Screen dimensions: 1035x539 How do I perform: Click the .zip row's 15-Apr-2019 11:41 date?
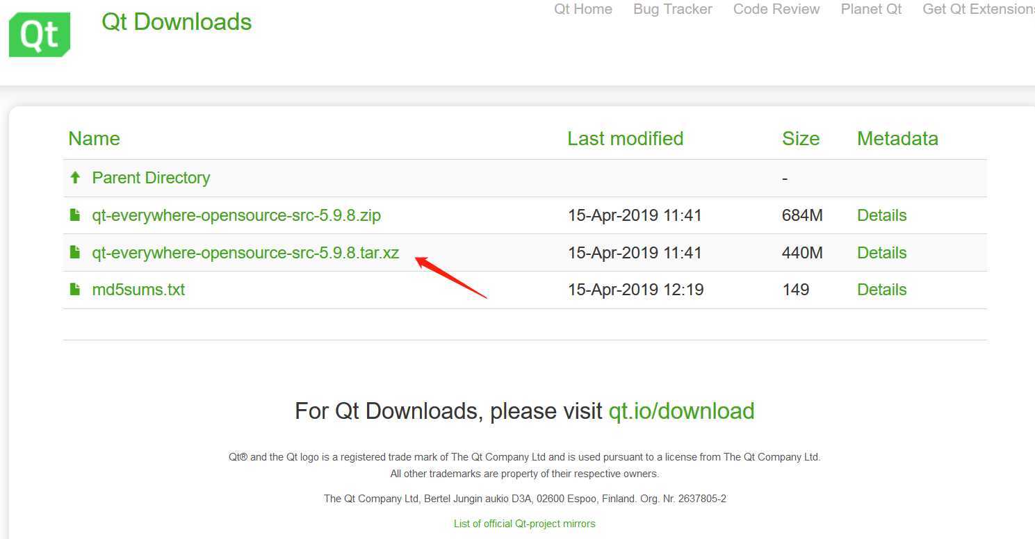635,215
